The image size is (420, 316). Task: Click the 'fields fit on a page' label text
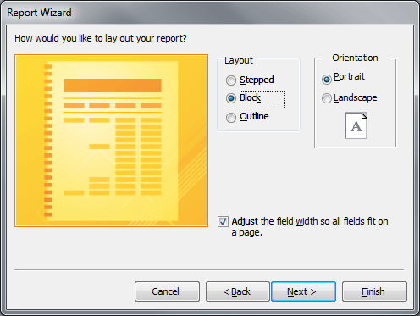[310, 227]
